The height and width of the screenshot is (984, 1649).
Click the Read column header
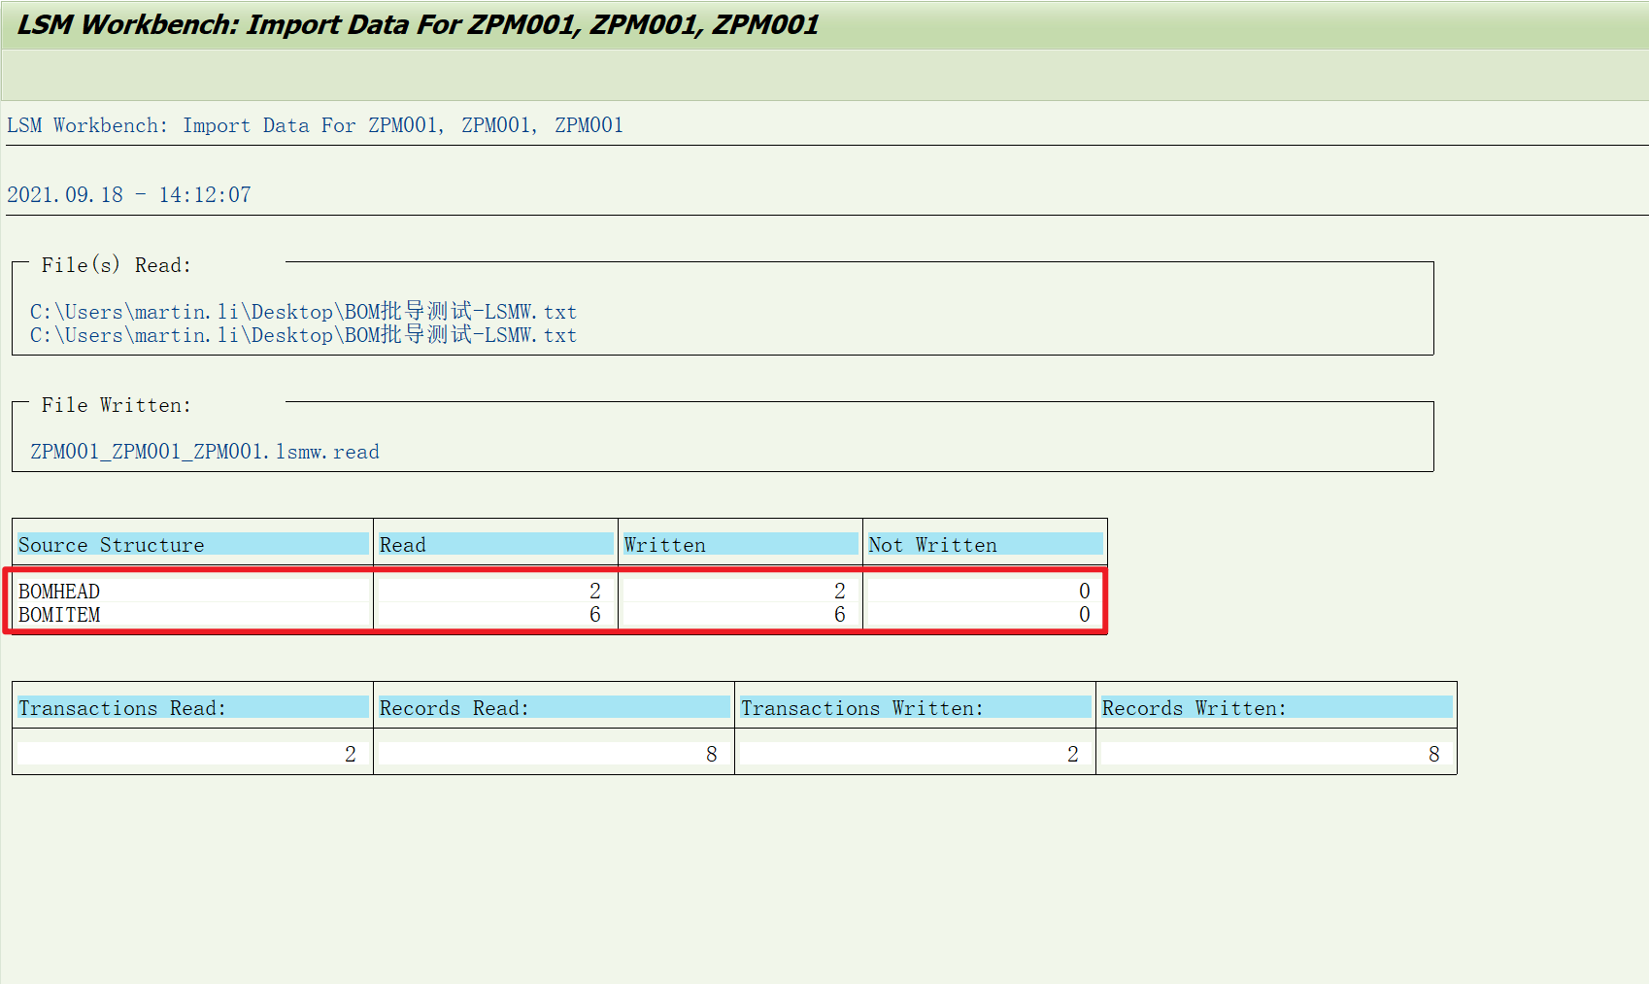pos(402,544)
